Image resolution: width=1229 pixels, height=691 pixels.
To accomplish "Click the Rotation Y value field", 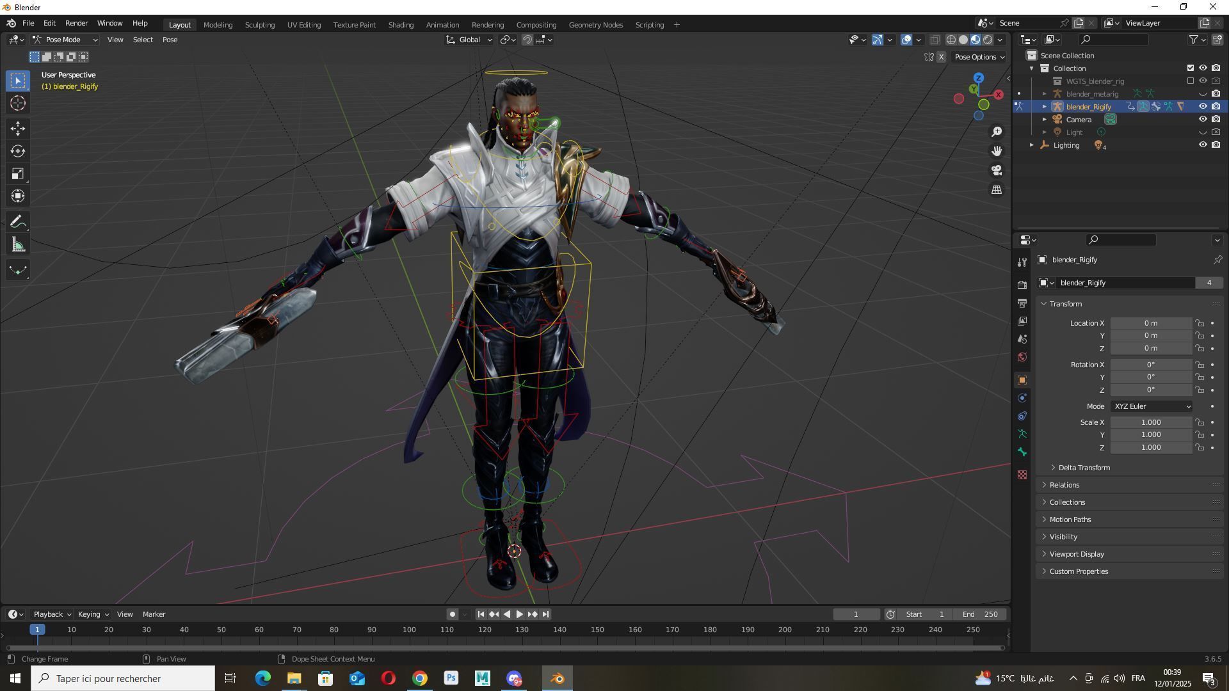I will [x=1151, y=377].
